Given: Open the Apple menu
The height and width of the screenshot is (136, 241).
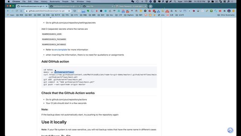Looking at the screenshot, I should (x=9, y=2).
